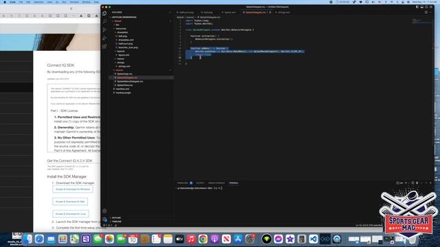This screenshot has height=247, width=440.
Task: Collapse the layouts folder
Action: point(121,51)
